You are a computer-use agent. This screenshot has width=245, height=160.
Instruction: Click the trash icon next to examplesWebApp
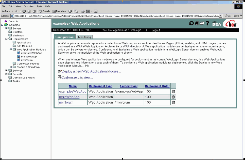pos(173,91)
